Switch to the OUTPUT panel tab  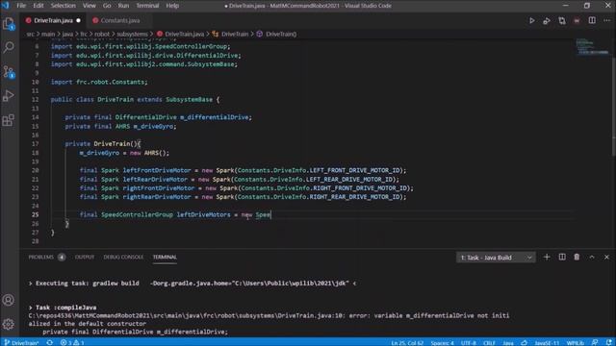pyautogui.click(x=85, y=257)
